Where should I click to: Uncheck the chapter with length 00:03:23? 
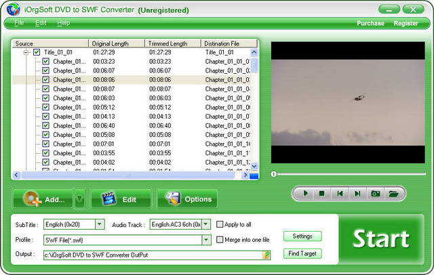coord(45,62)
